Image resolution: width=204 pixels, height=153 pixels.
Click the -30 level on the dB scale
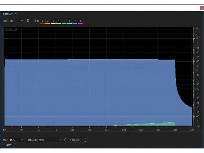click(197, 61)
